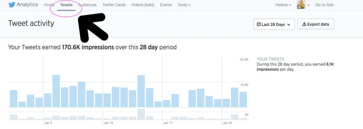Click the Analytics title link
The height and width of the screenshot is (129, 363).
27,5
